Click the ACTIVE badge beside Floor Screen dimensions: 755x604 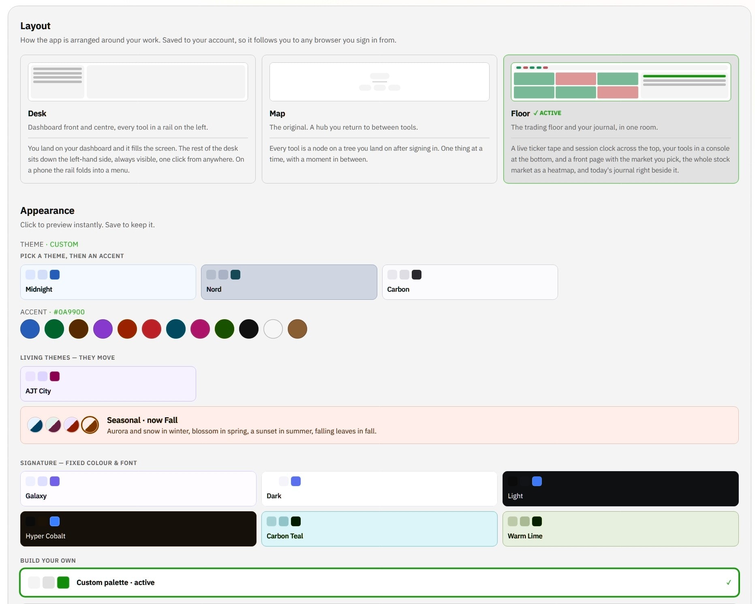[x=548, y=113]
